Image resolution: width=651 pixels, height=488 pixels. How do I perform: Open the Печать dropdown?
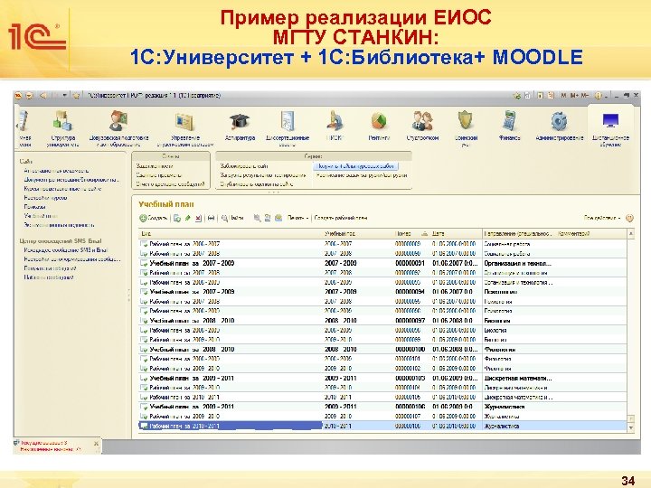tap(298, 218)
